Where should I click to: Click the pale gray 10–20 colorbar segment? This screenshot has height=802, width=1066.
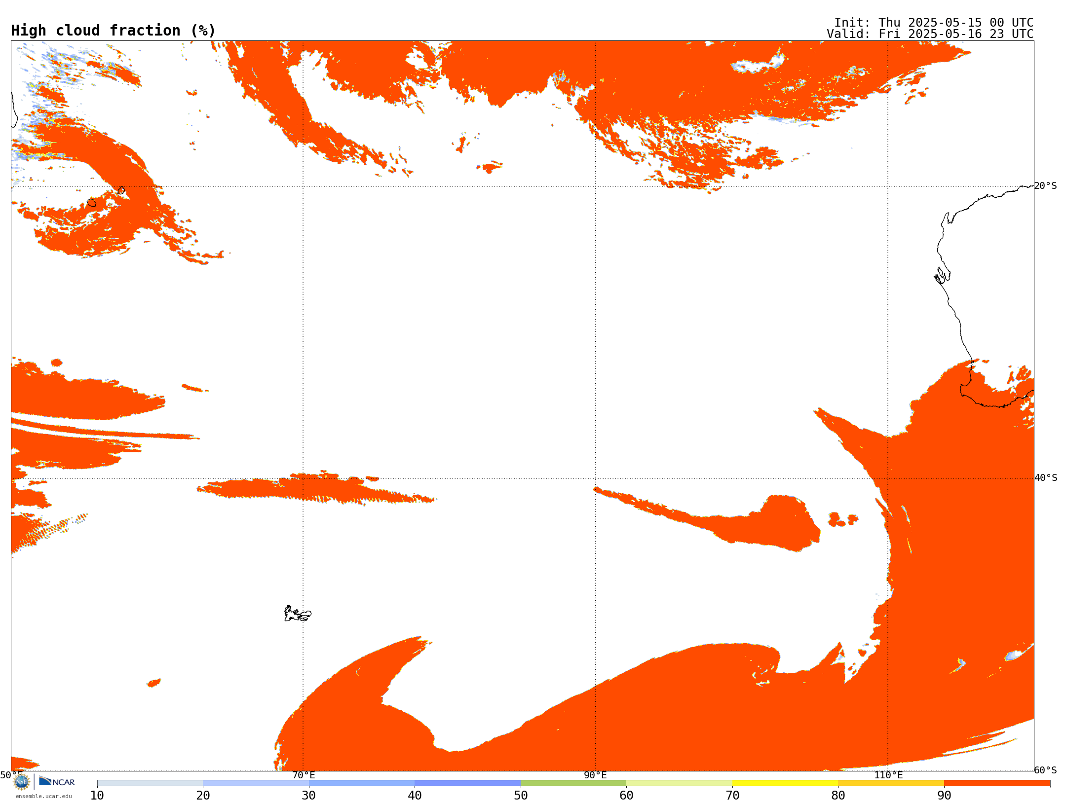(x=150, y=783)
